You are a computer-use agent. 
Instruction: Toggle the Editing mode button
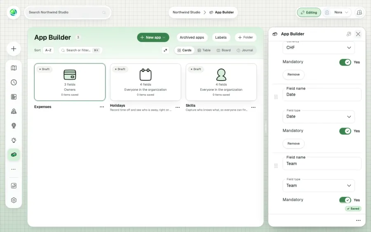click(309, 12)
